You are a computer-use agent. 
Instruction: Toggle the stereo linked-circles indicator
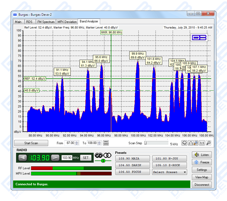[x=99, y=155]
